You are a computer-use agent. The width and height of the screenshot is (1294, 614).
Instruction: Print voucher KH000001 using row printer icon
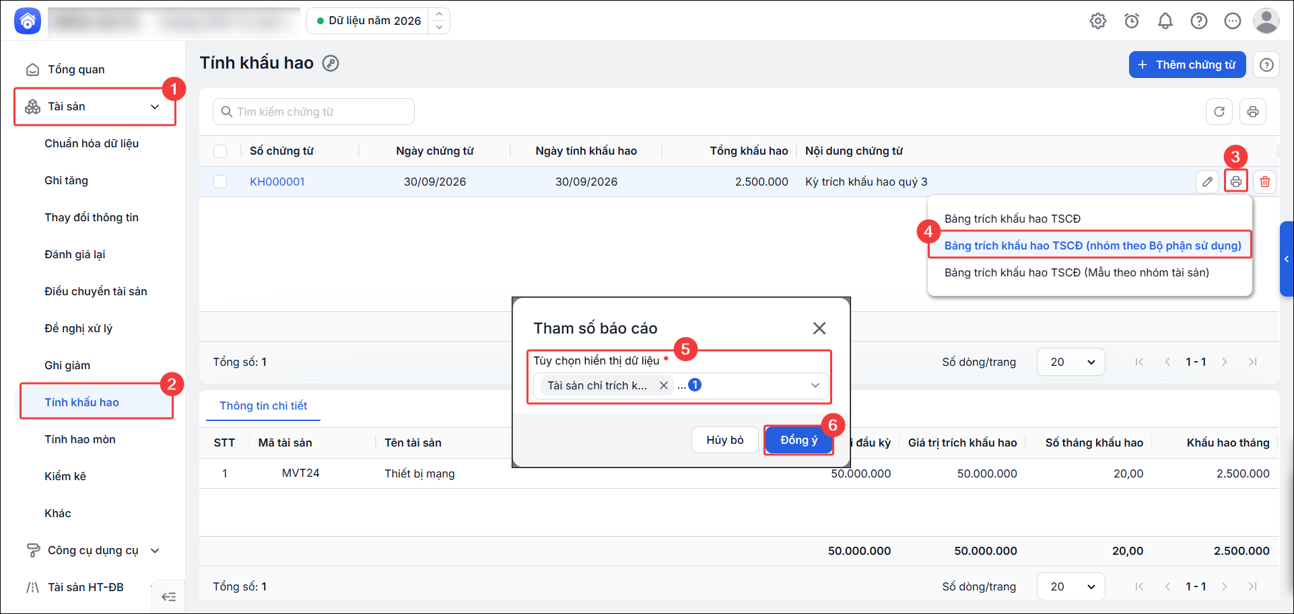[x=1236, y=182]
